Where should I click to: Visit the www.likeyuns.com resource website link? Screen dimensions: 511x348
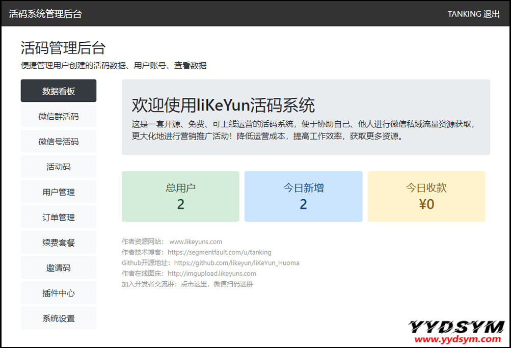coord(196,242)
